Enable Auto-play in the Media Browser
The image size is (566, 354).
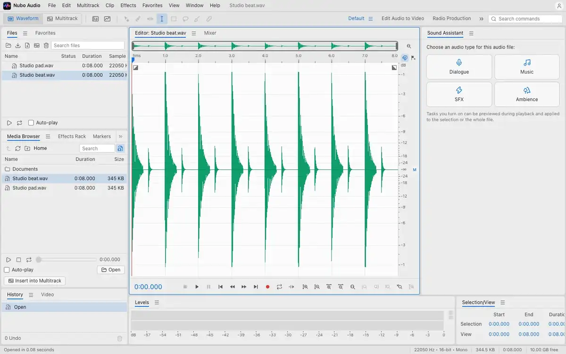[x=7, y=270]
